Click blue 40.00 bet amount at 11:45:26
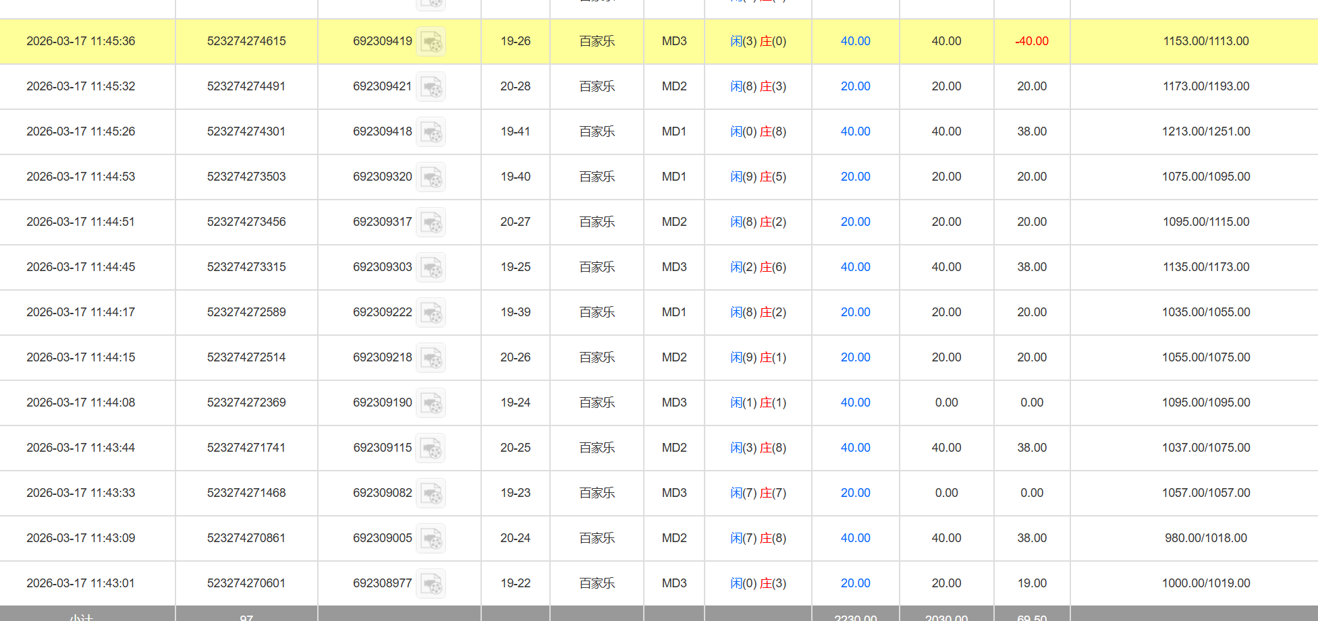The image size is (1318, 621). pyautogui.click(x=855, y=131)
